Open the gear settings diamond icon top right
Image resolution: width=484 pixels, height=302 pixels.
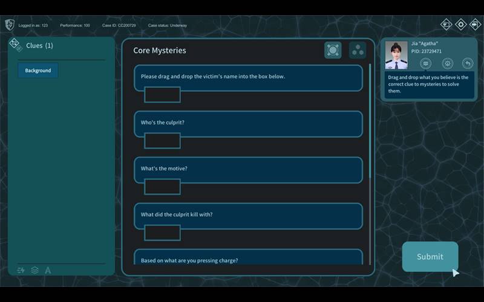[460, 25]
